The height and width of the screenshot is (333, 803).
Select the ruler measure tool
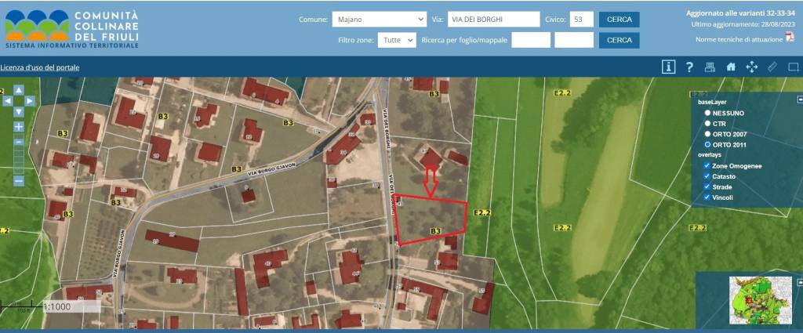(772, 67)
